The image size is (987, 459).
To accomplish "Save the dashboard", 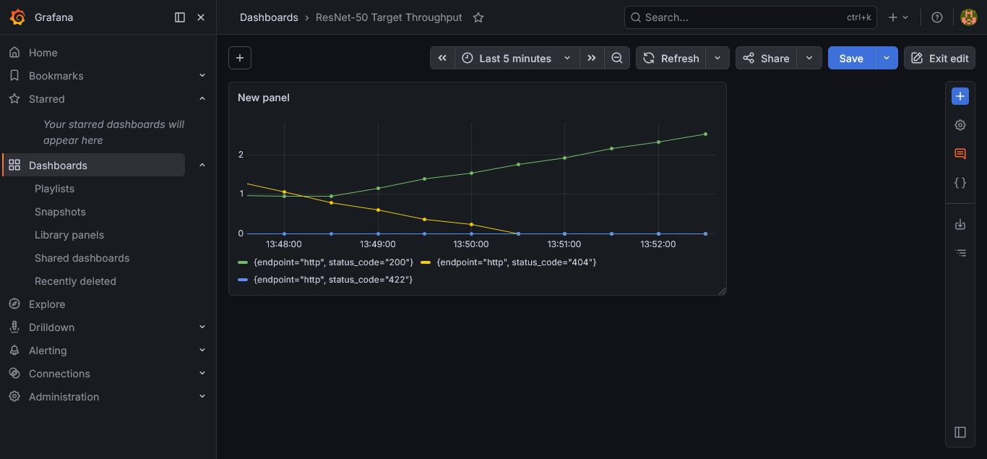I will pos(851,58).
